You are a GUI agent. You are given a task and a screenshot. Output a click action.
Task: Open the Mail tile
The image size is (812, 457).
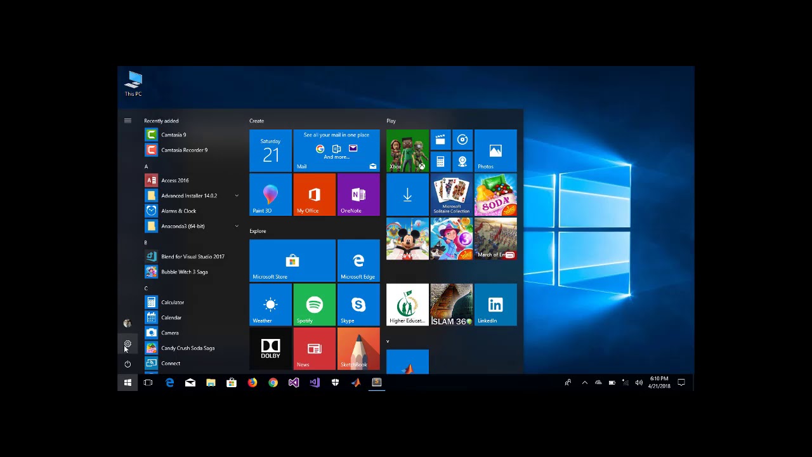coord(336,150)
